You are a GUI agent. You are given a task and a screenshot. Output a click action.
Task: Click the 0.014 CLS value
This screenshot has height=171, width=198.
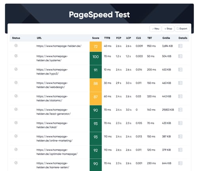coord(139,70)
